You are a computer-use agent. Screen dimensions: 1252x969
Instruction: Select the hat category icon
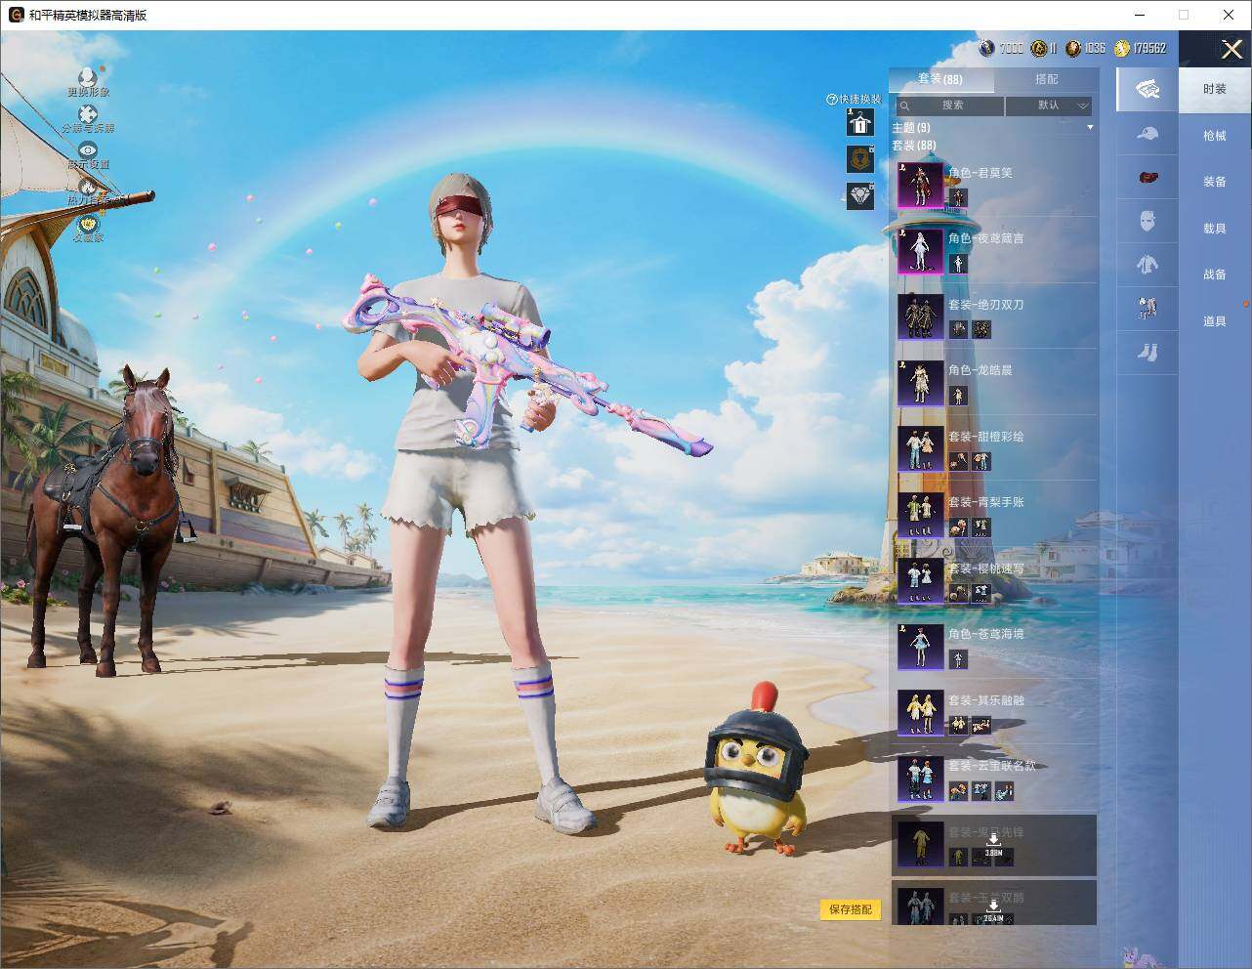(x=1148, y=134)
